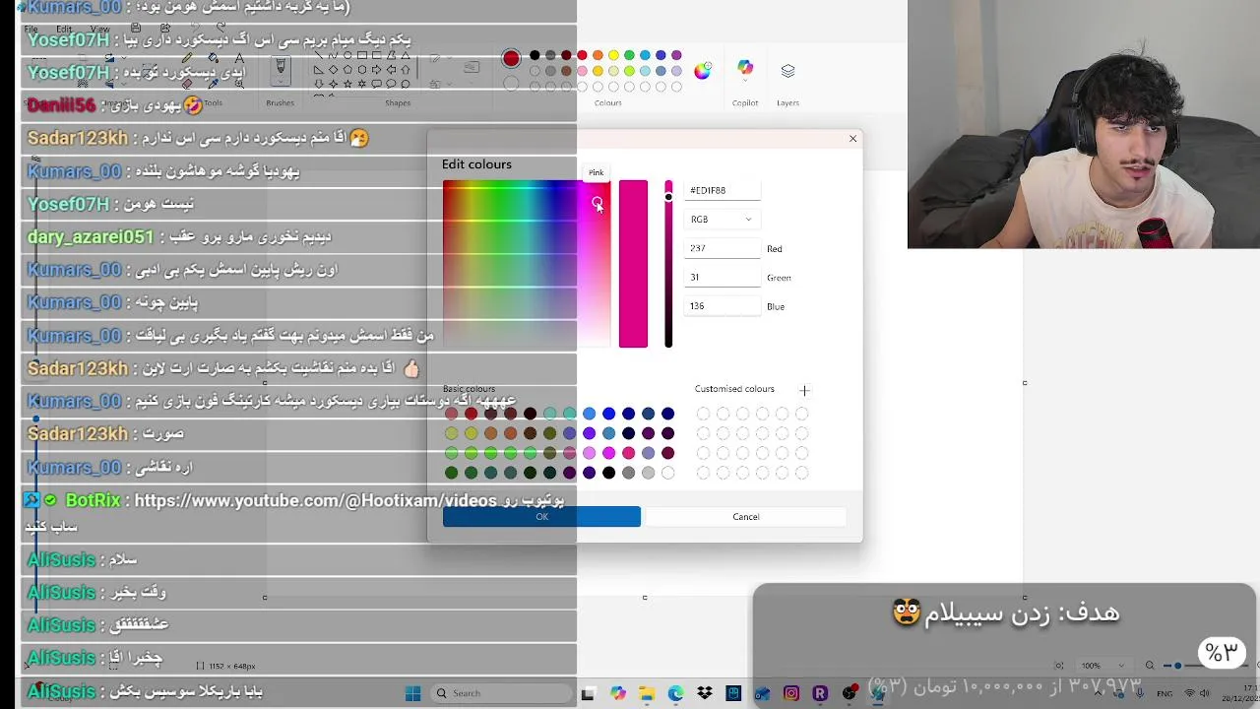
Task: Choose green in ribbon palette
Action: point(629,55)
